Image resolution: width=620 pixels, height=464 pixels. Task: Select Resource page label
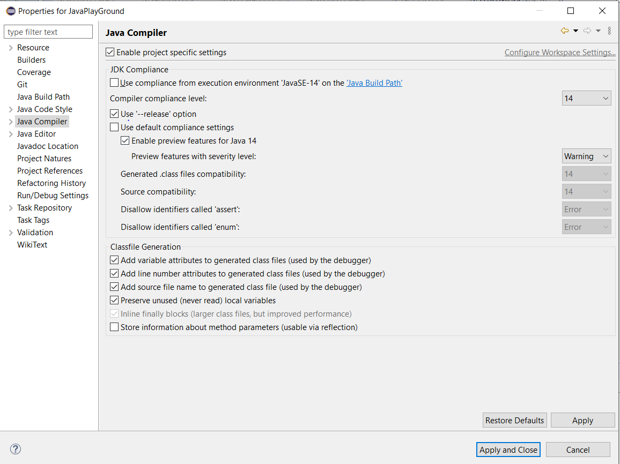(x=33, y=47)
